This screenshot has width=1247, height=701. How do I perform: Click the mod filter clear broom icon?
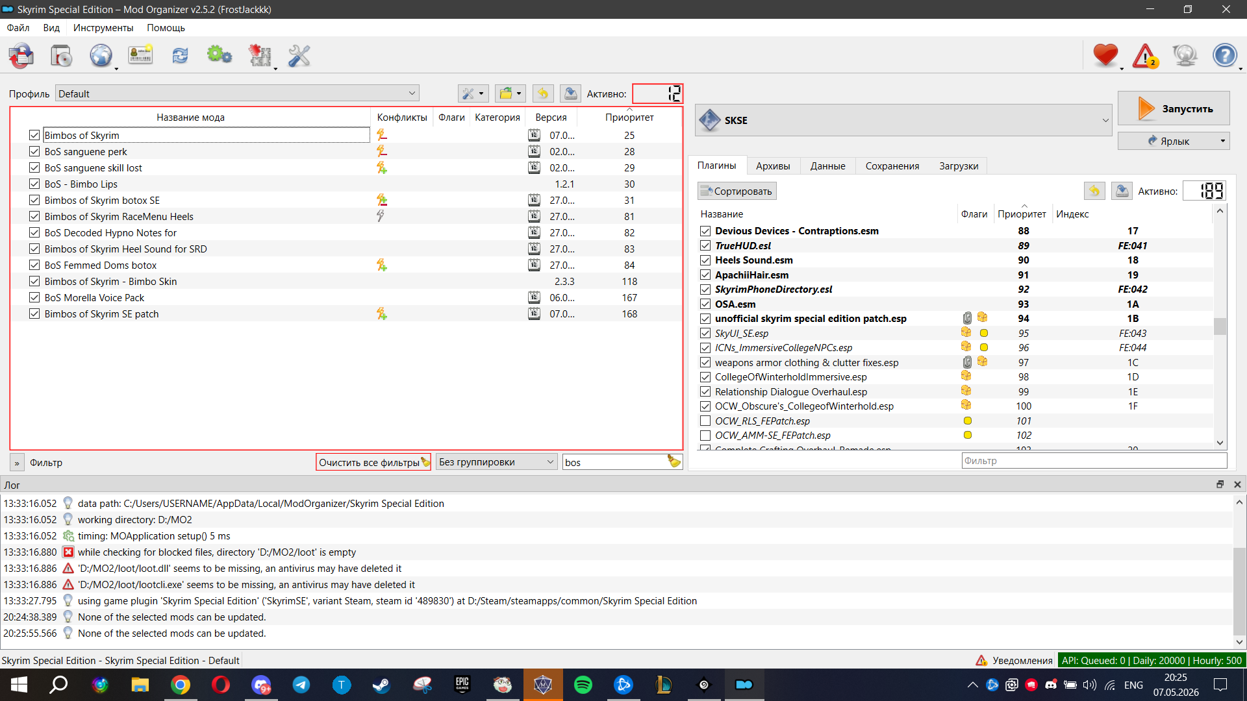[674, 461]
